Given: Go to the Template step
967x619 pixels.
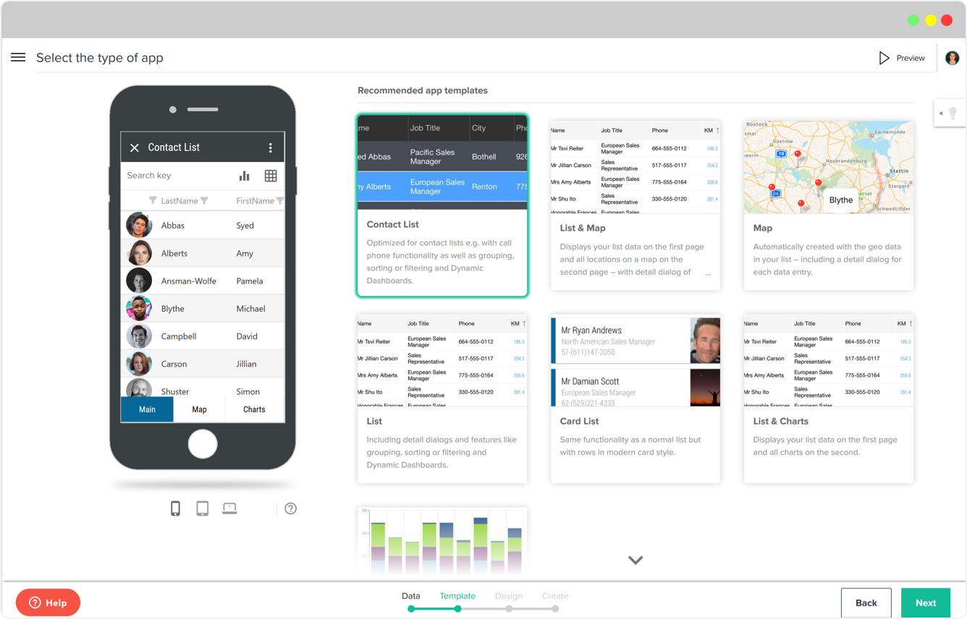Looking at the screenshot, I should [457, 596].
